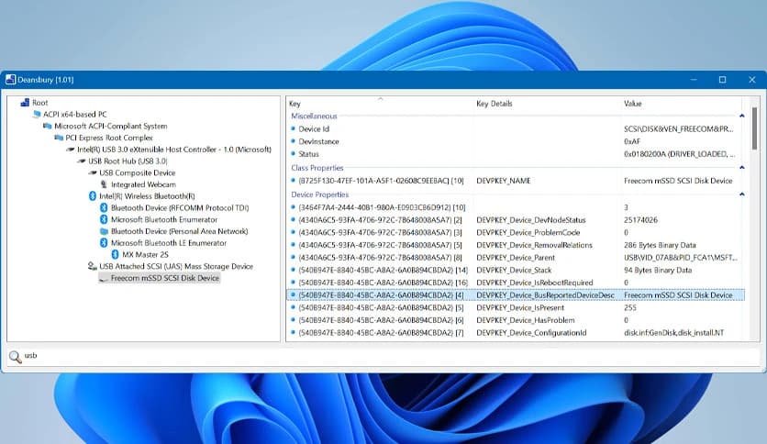Screen dimensions: 767x444
Task: Click the disk.inf:GenDisk,disk_install.NT value
Action: pos(673,332)
